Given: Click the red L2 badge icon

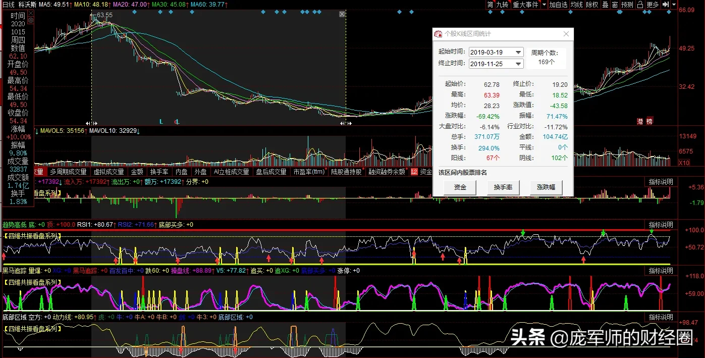Looking at the screenshot, I should pos(414,172).
